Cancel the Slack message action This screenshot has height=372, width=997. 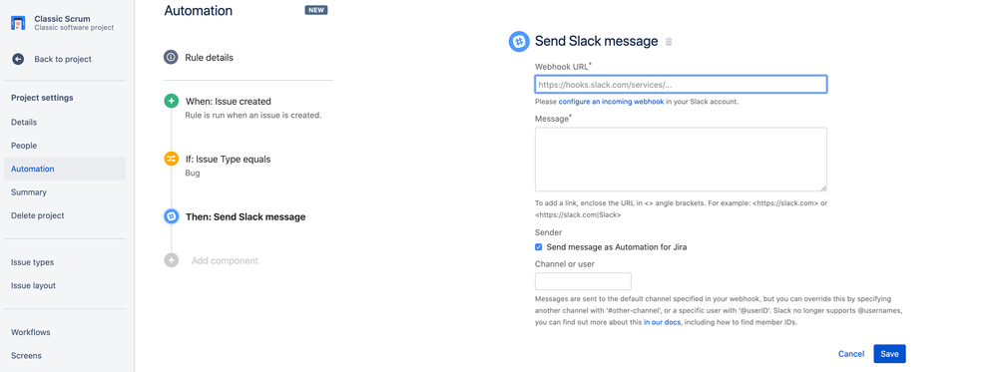point(850,354)
